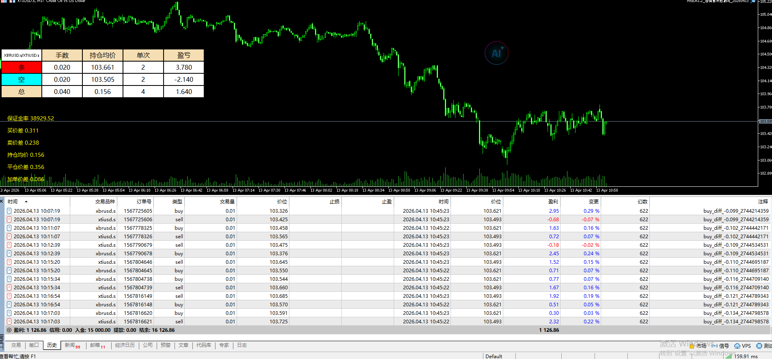Click the Default profile in status bar
The image size is (772, 359).
pos(494,356)
